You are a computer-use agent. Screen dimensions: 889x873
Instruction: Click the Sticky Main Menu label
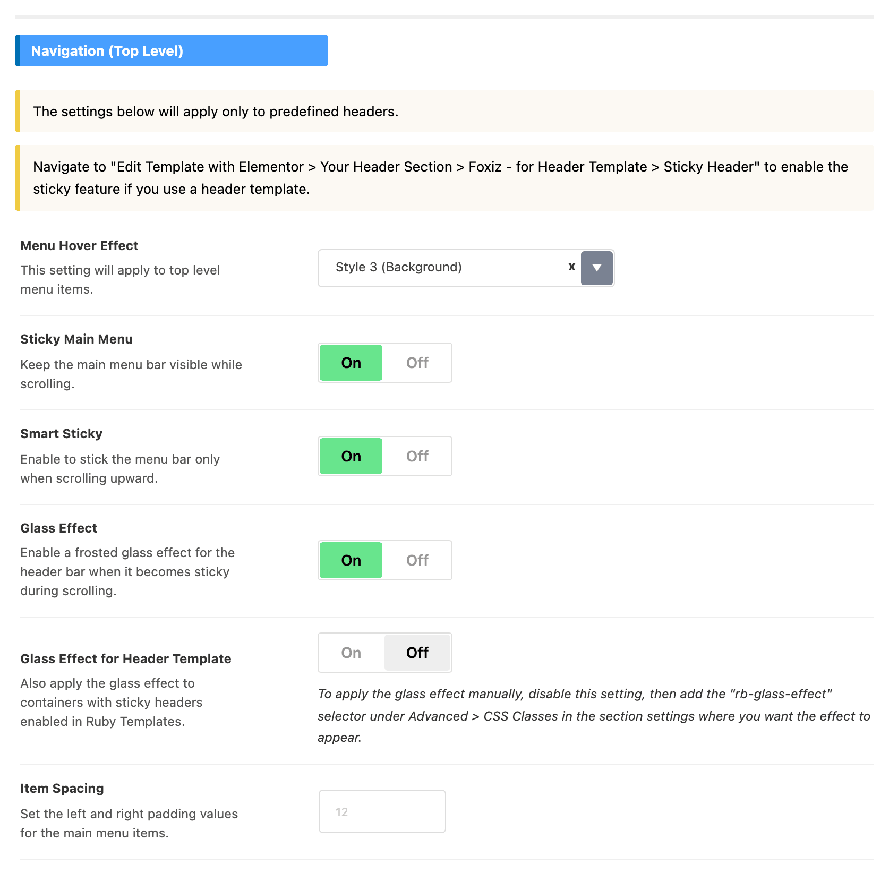76,339
